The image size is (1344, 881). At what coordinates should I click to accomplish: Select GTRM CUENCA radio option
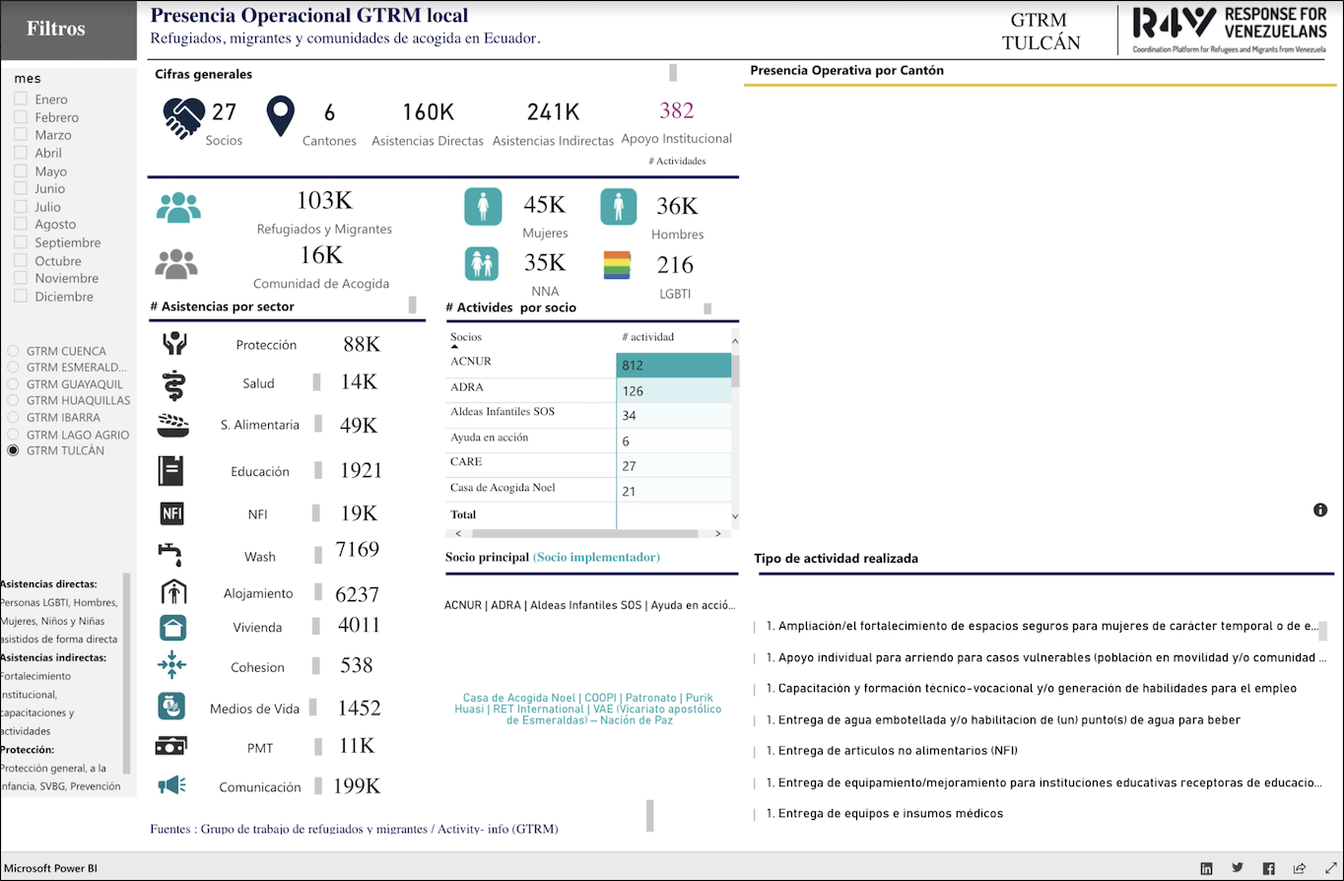tap(13, 351)
